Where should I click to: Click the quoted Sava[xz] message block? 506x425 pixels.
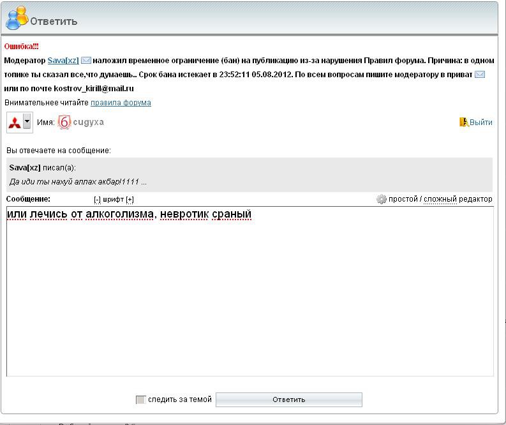249,175
